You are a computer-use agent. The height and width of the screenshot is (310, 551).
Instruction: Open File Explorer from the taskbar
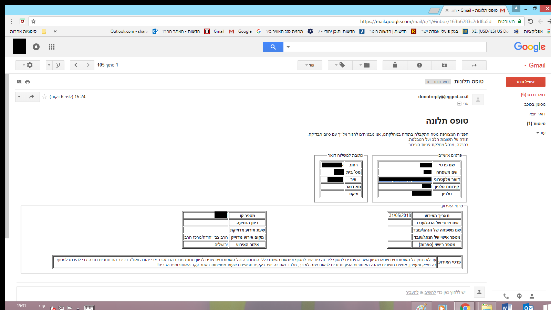[x=487, y=306]
